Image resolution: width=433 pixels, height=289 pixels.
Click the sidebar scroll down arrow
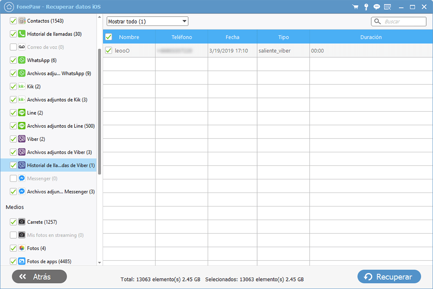[x=99, y=262]
